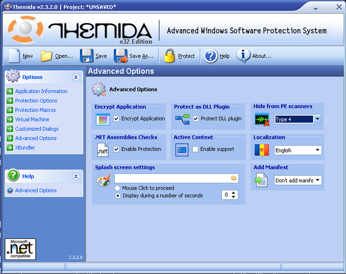Viewport: 346px width, 274px height.
Task: Open Protection Options section
Action: coord(36,101)
